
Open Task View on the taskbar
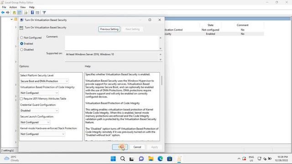click(x=132, y=159)
